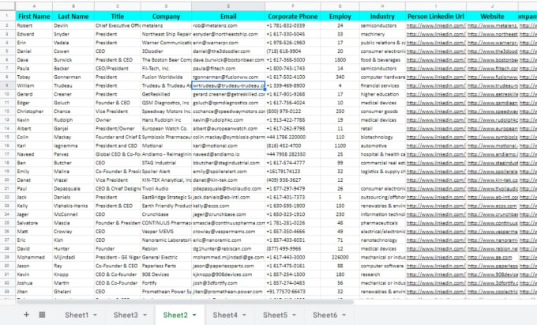This screenshot has width=537, height=325.
Task: Select the Tivoli Audio company cell
Action: pos(166,188)
